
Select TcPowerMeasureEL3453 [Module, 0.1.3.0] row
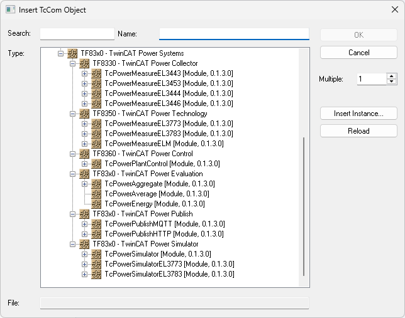click(x=169, y=83)
